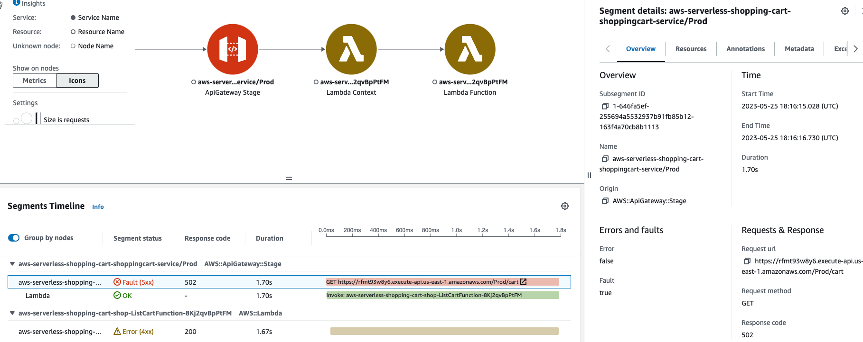Click the red GET request timeline bar
Viewport: 863px width, 342px height.
[442, 282]
